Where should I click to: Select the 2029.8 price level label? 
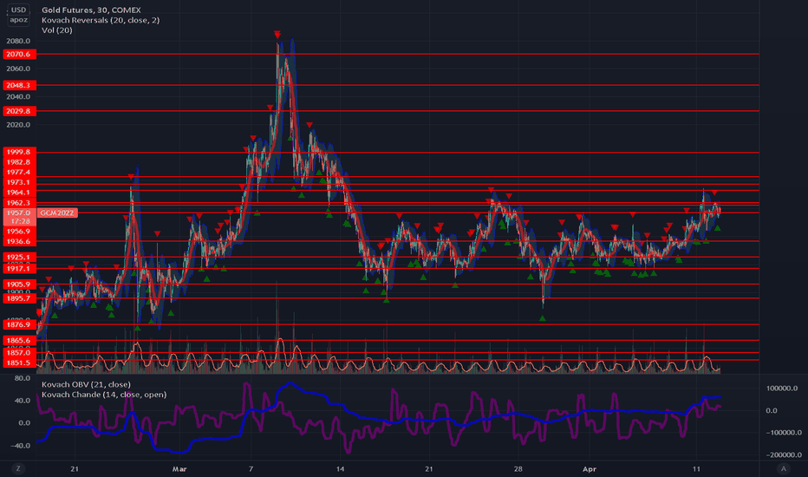coord(20,111)
